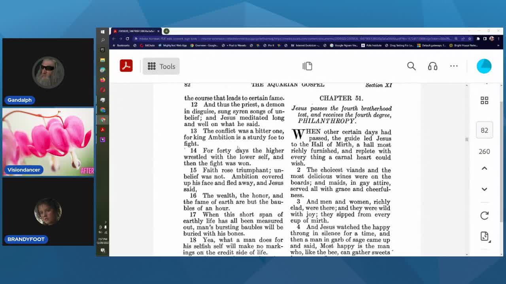Image resolution: width=506 pixels, height=284 pixels.
Task: Open the Pin It bookmark
Action: click(269, 45)
